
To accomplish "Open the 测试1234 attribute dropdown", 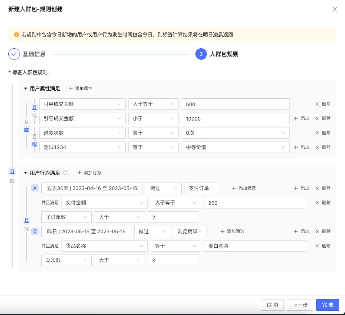I will click(x=82, y=147).
